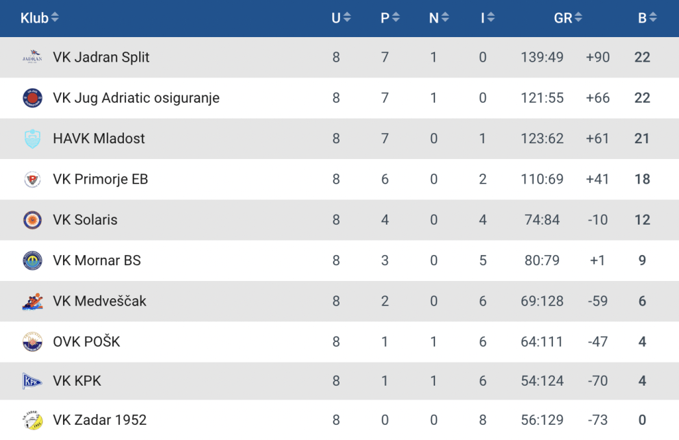Screen dimensions: 679x440
Task: Open the HAVK Mladost team name
Action: 99,138
